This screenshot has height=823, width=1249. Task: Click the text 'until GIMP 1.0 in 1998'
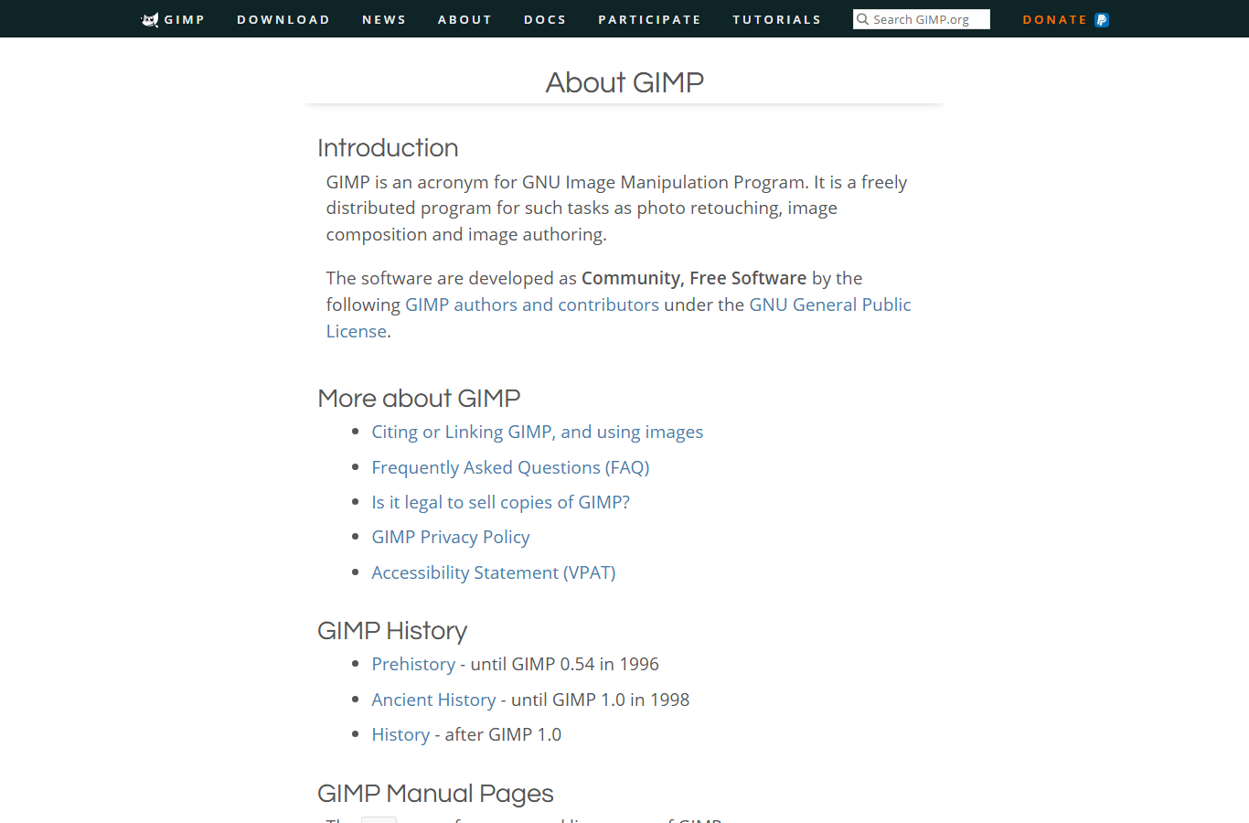point(601,700)
